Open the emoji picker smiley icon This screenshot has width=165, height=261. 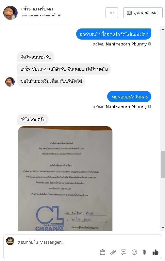(x=134, y=252)
